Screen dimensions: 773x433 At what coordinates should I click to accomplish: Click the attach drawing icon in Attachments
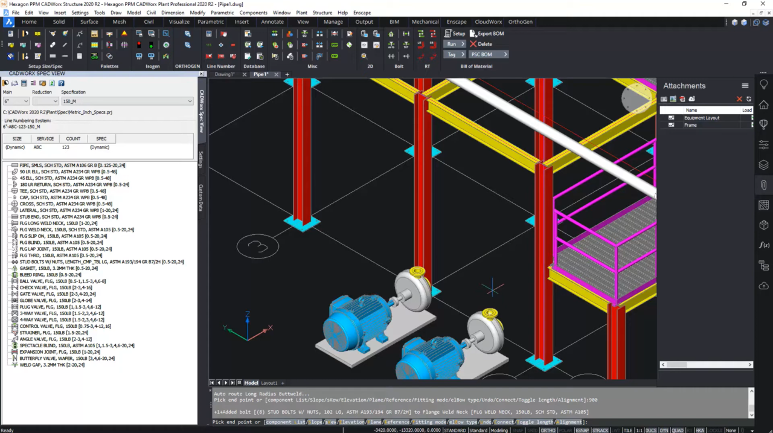(x=664, y=99)
